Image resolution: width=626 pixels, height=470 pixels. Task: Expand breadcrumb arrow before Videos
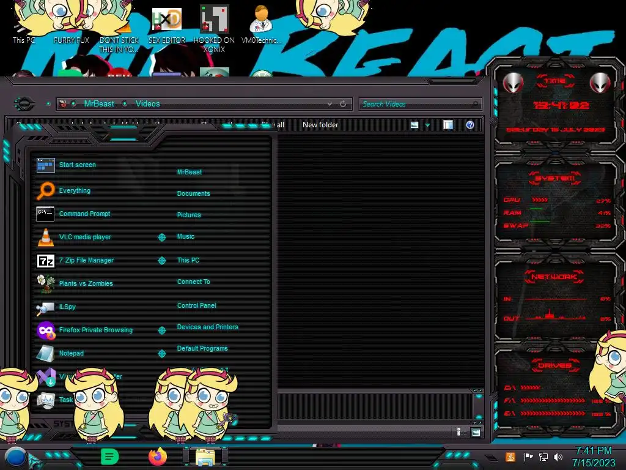[x=125, y=104]
